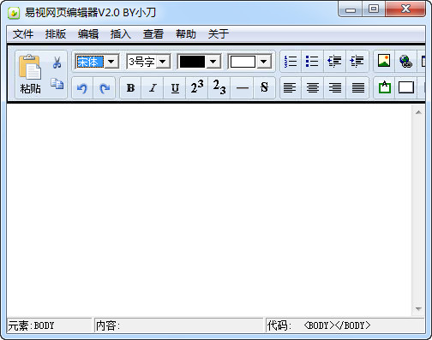Toggle Bold formatting
The width and height of the screenshot is (432, 340).
[130, 88]
